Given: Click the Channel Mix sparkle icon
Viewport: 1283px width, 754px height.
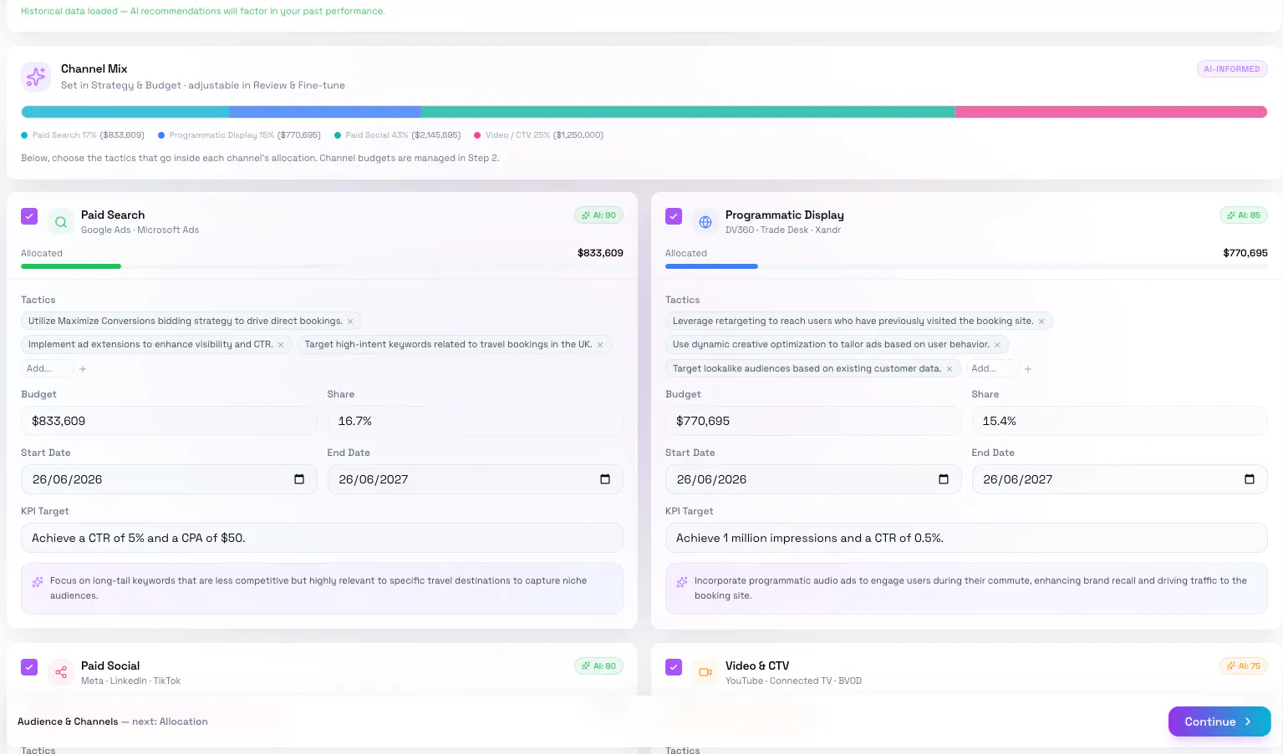Looking at the screenshot, I should 36,77.
